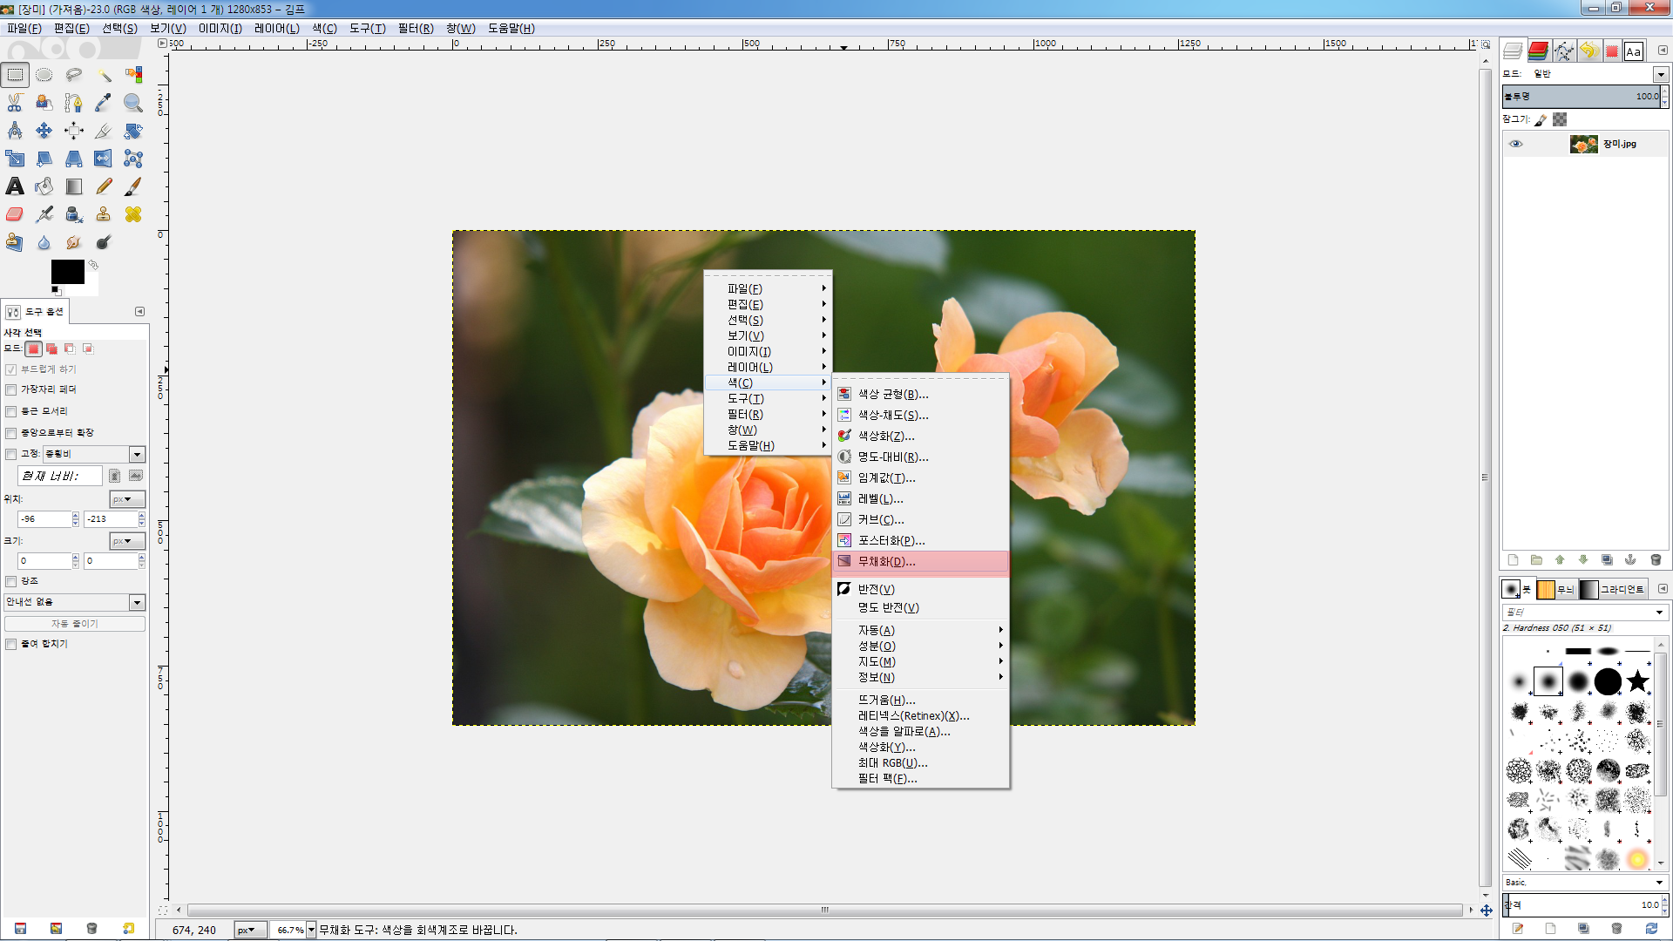
Task: Open 커브(C) curves entry
Action: coord(921,520)
